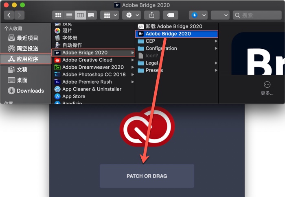Click the Creative Cloud folder icon

click(57, 60)
